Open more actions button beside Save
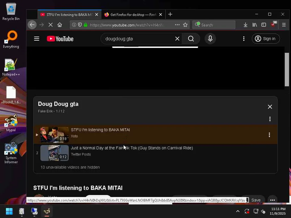The height and width of the screenshot is (218, 291). (x=273, y=200)
